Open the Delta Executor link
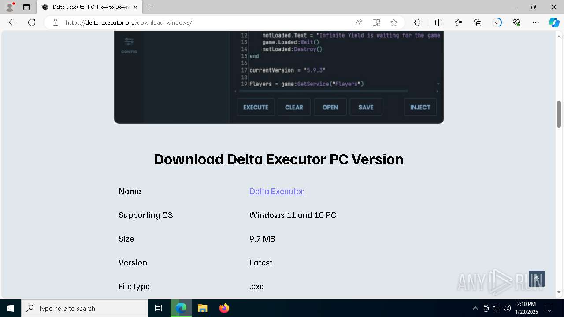The image size is (564, 317). 277,192
